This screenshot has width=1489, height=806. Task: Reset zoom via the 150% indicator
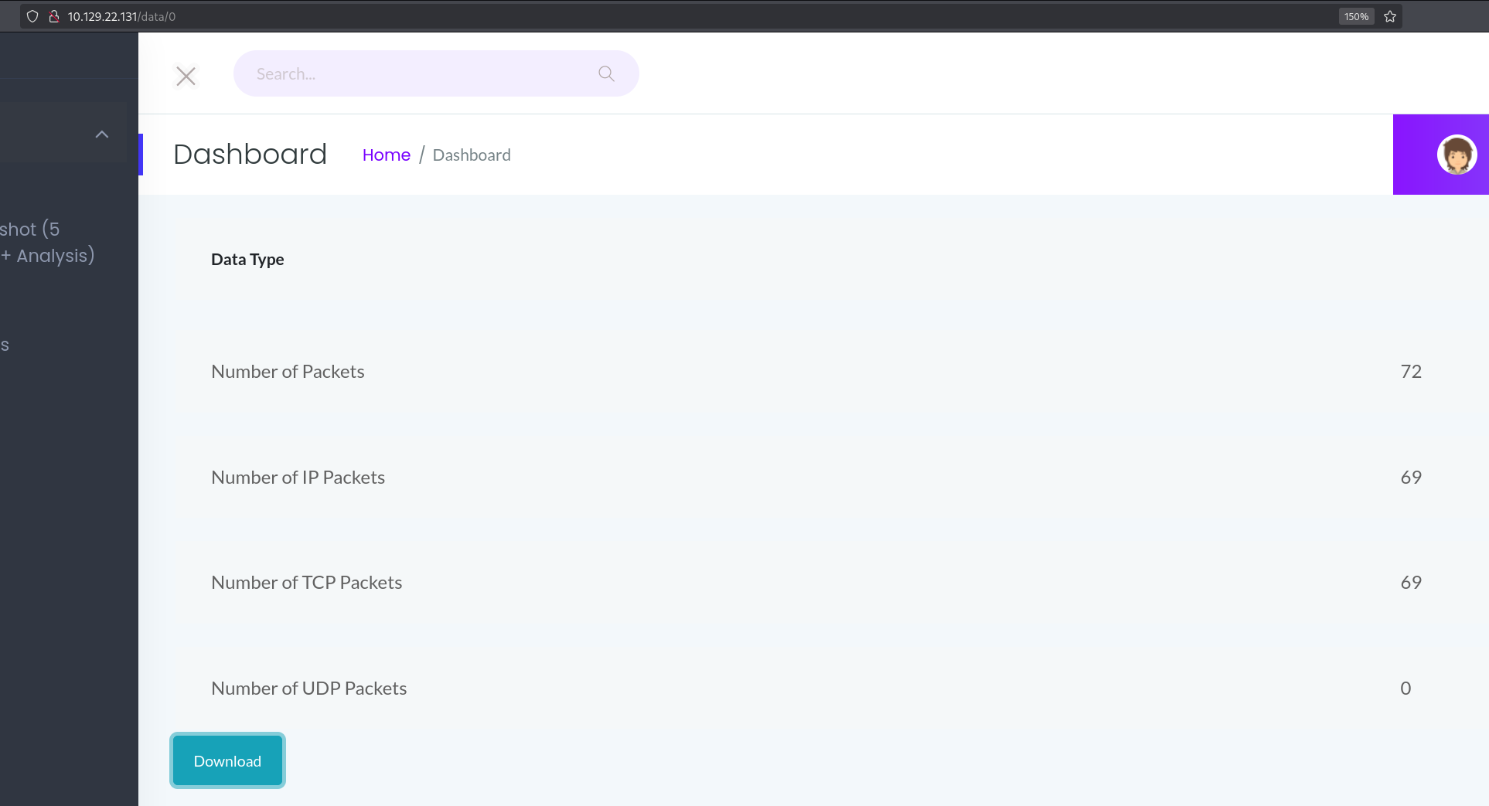1356,16
